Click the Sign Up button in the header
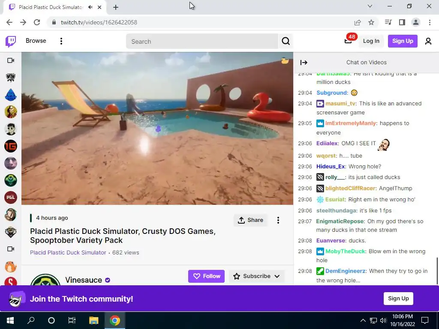Screen dimensions: 439x329 coord(403,41)
